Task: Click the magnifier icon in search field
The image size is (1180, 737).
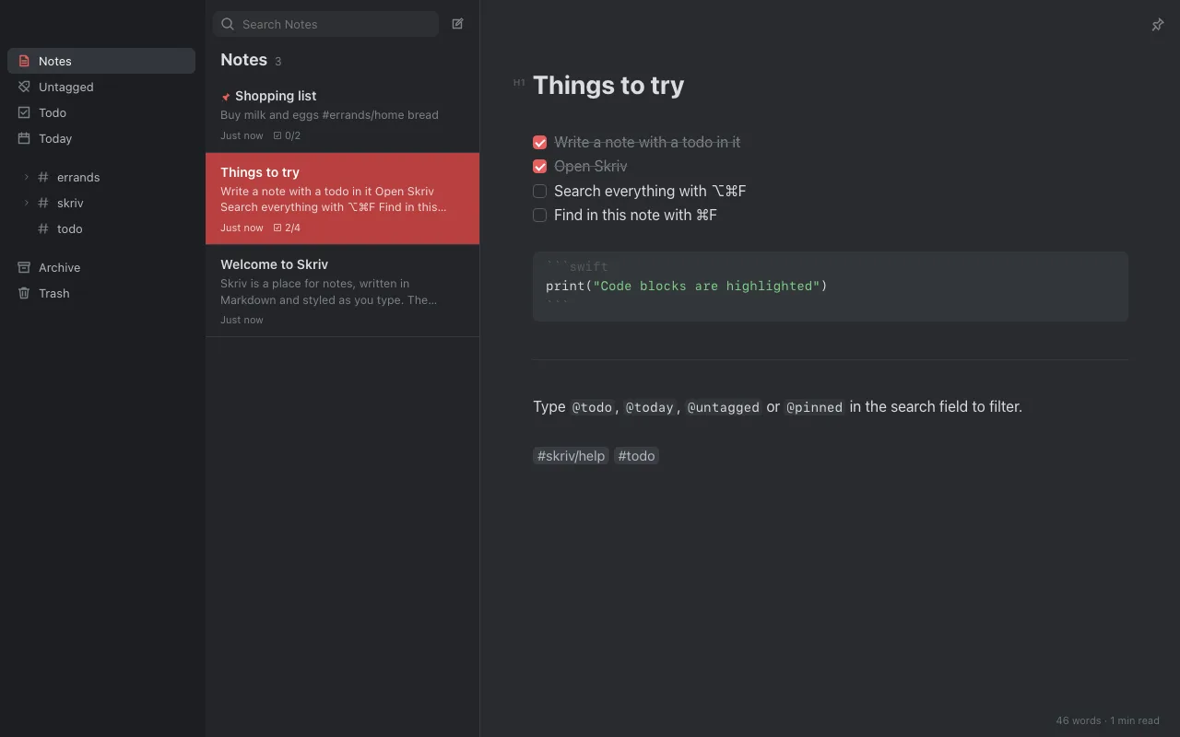Action: (228, 24)
